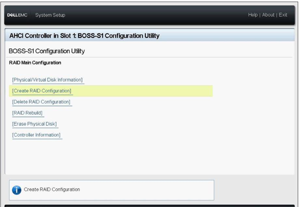301x207 pixels.
Task: Open Erase Physical Disk
Action: coord(35,124)
